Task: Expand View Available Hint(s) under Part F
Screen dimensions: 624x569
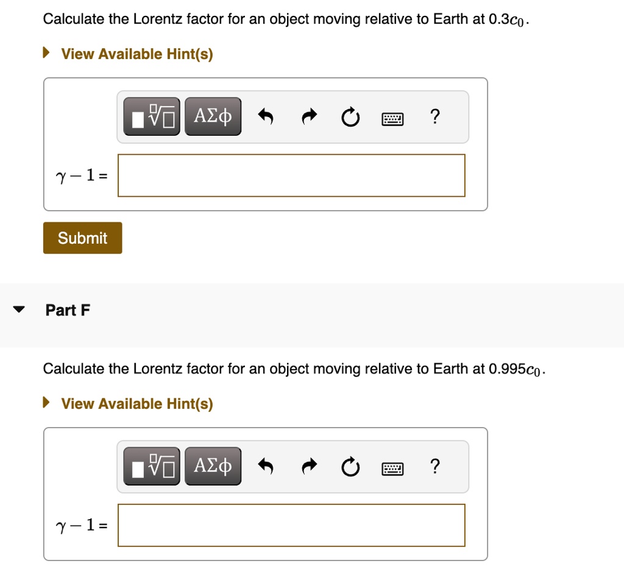Action: tap(135, 403)
